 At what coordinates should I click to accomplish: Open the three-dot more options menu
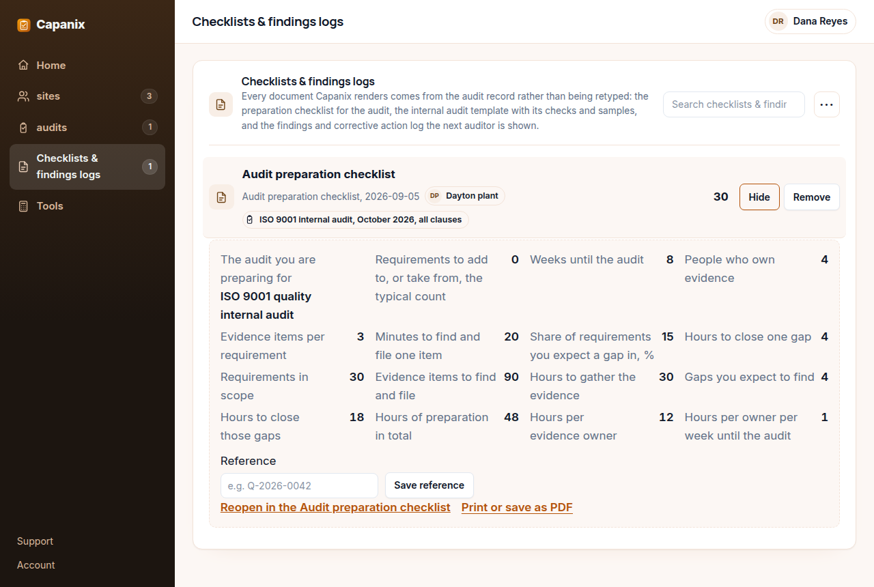(826, 104)
